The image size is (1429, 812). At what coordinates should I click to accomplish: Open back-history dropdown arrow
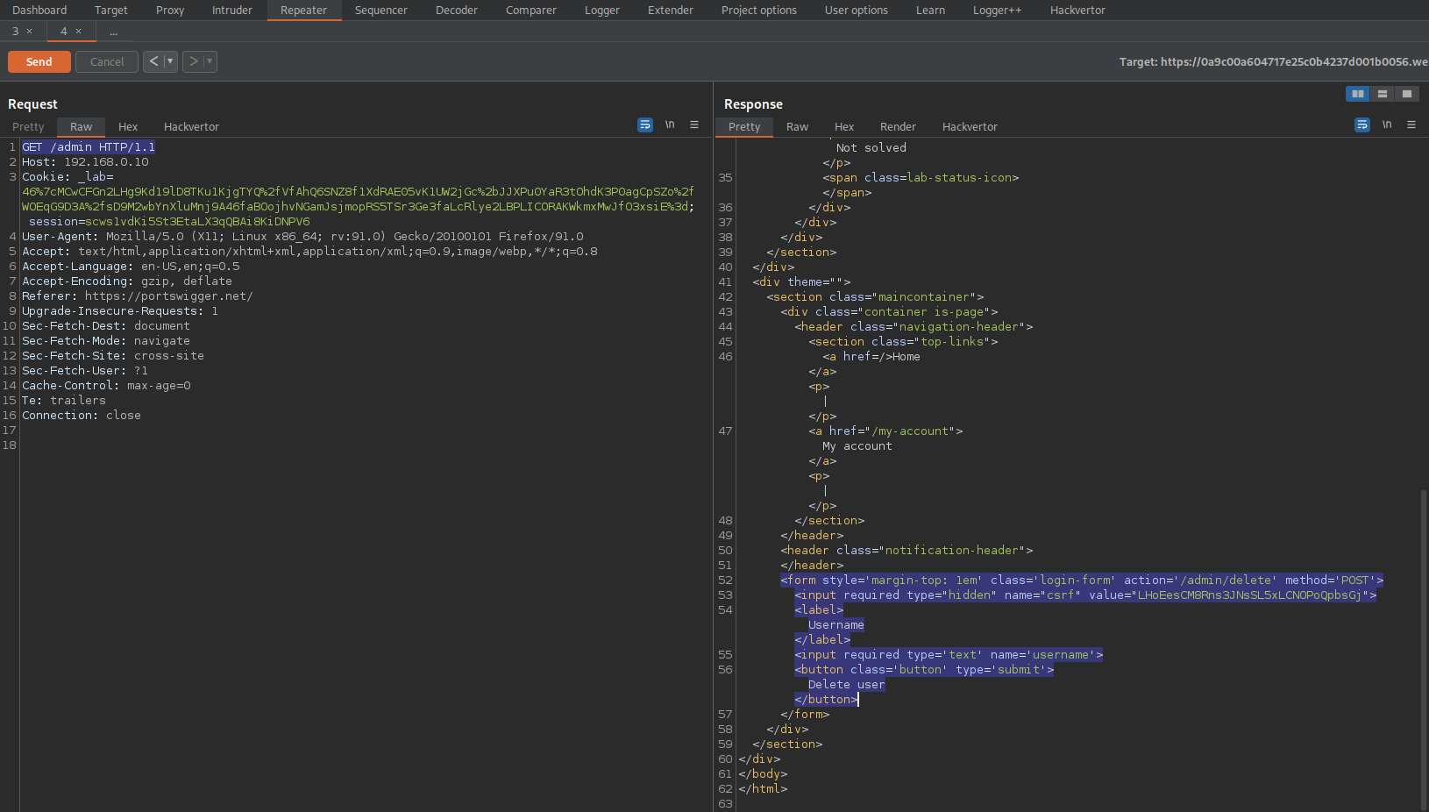(171, 61)
